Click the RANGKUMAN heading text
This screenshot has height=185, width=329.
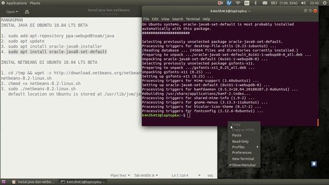click(12, 20)
